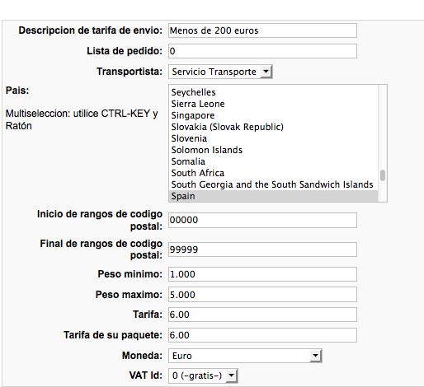Select Solomon Islands in list
The image size is (424, 387).
click(x=273, y=150)
